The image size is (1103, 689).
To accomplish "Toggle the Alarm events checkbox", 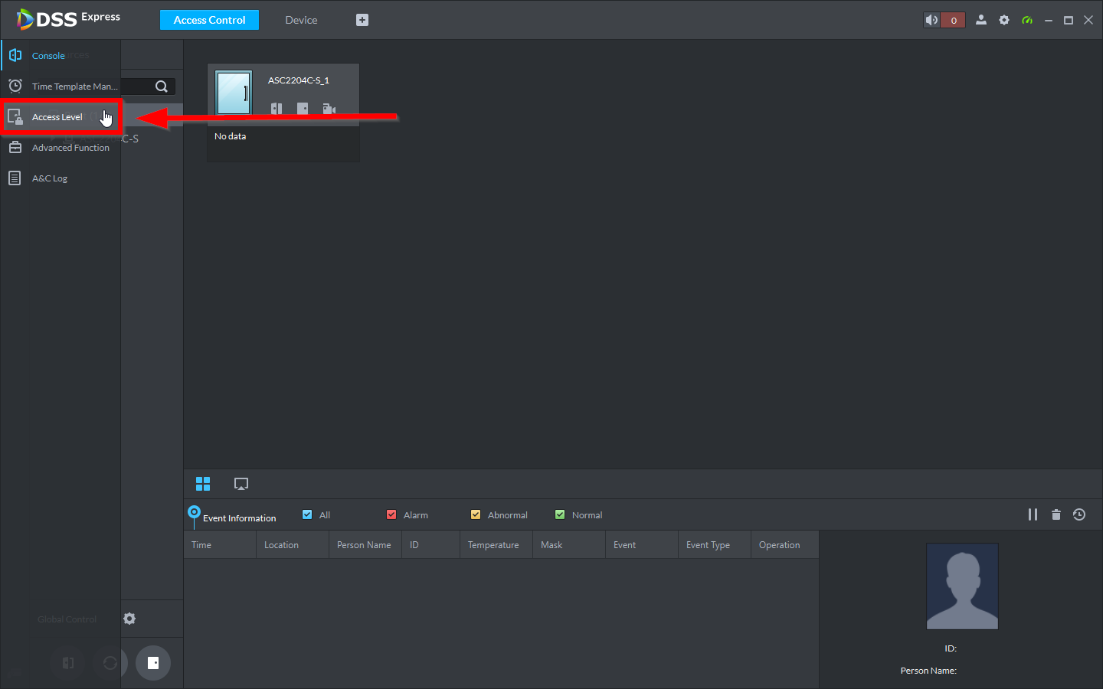I will [x=391, y=514].
